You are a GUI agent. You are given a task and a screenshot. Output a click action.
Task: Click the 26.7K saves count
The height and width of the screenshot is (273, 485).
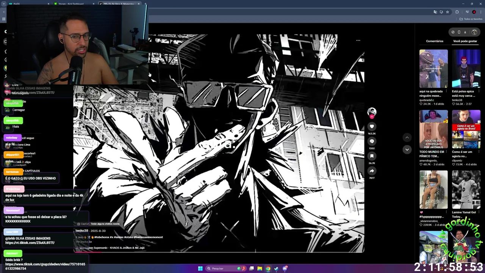[x=372, y=163]
